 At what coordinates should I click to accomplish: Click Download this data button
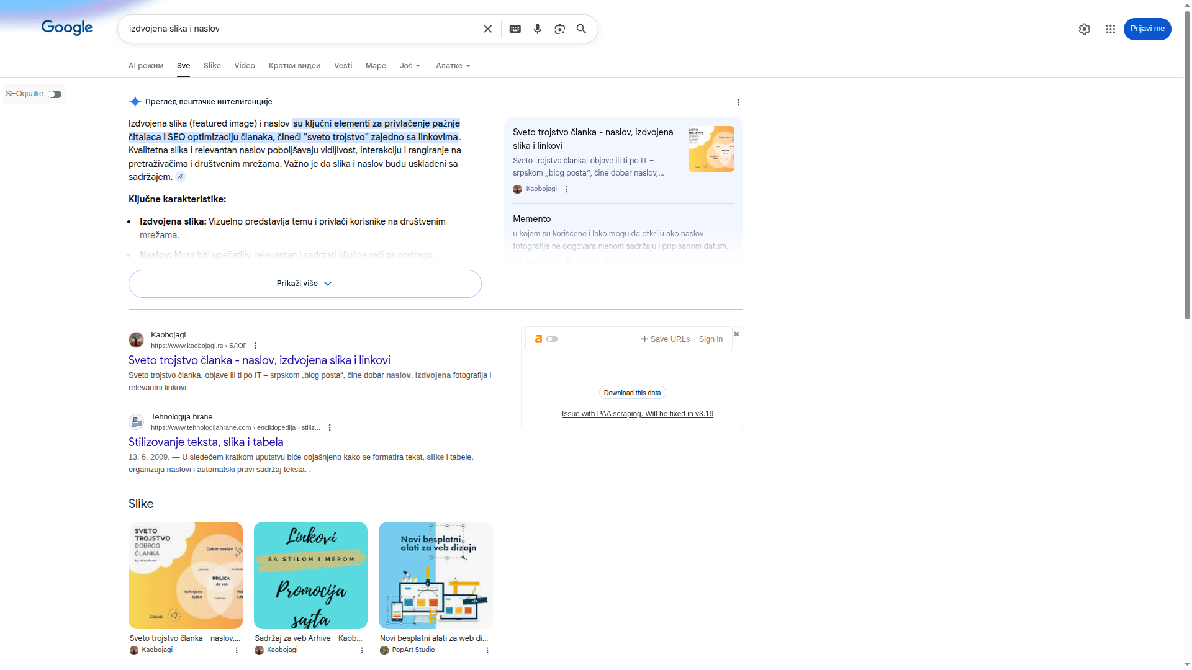[632, 393]
